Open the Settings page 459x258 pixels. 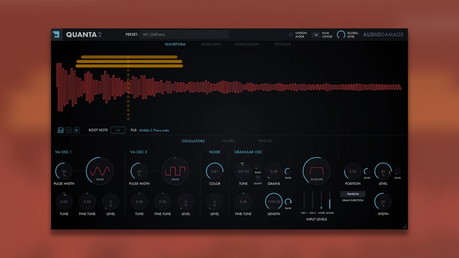(282, 44)
